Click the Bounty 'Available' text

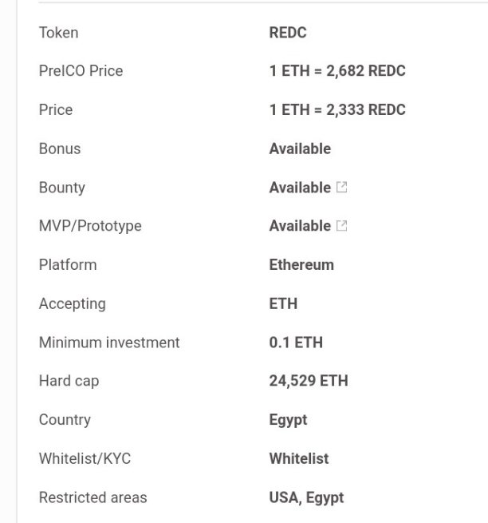(x=300, y=188)
